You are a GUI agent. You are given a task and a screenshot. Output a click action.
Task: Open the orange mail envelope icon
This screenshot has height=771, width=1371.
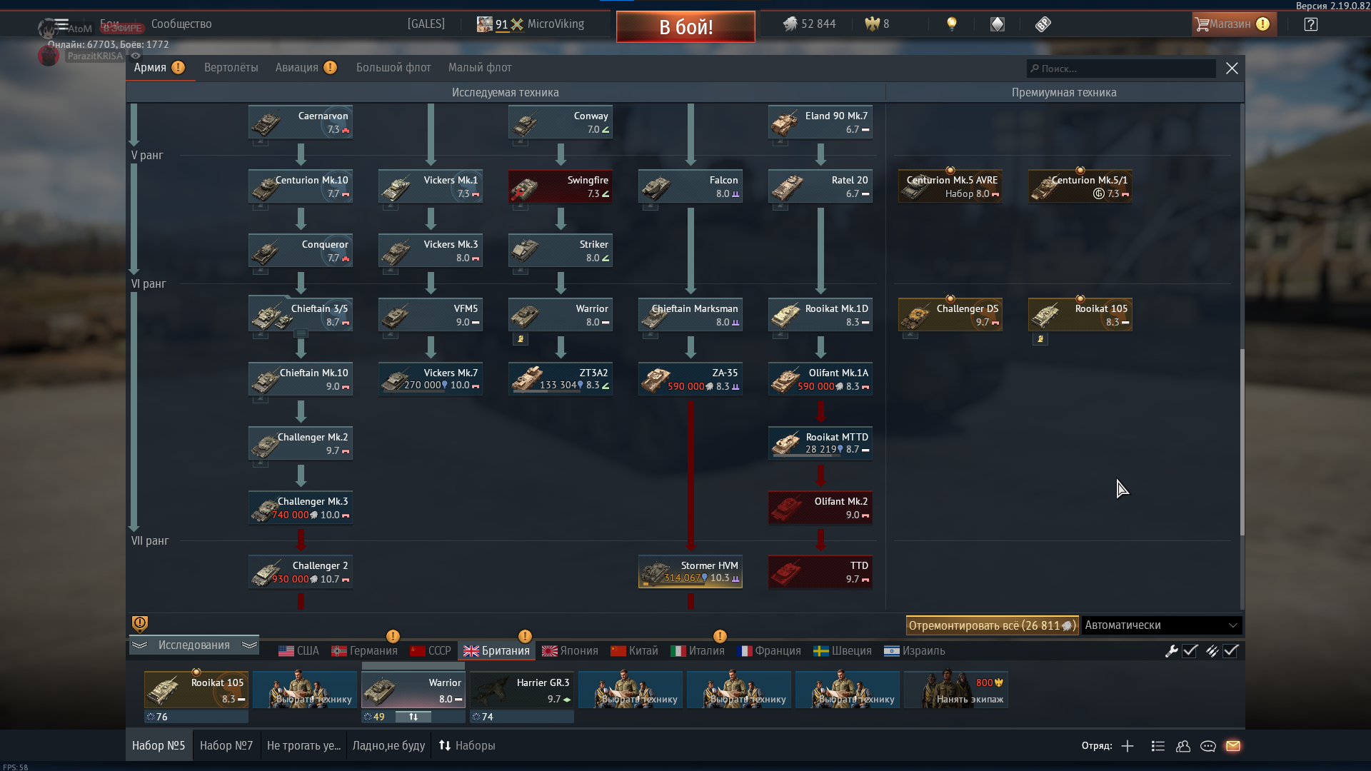coord(1233,746)
